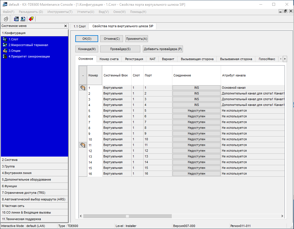The width and height of the screenshot is (294, 229).
Task: Open the Инструменты(T) menu
Action: click(x=60, y=12)
